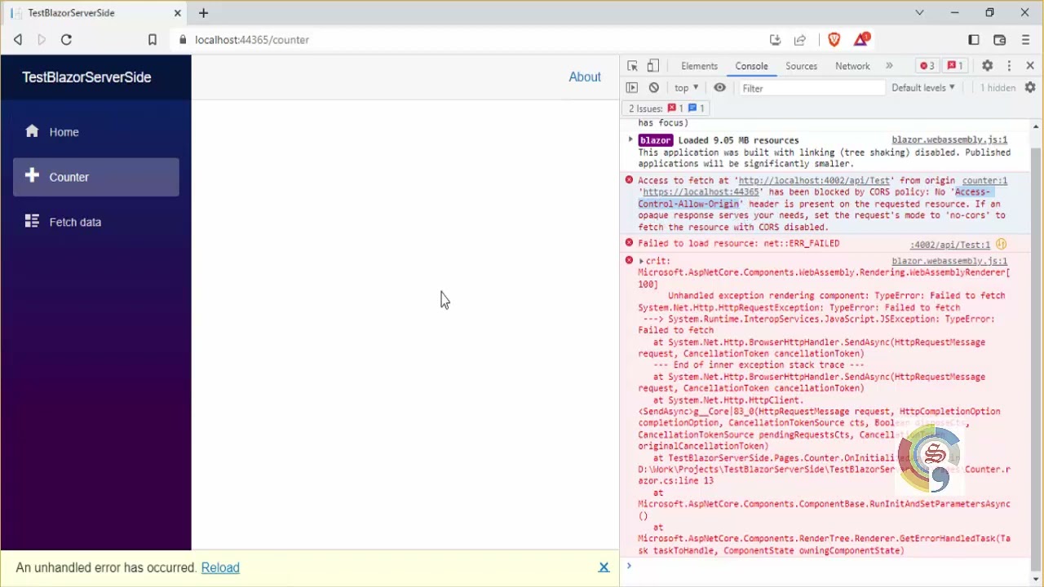This screenshot has width=1044, height=587.
Task: Open DevTools settings gear
Action: [987, 66]
